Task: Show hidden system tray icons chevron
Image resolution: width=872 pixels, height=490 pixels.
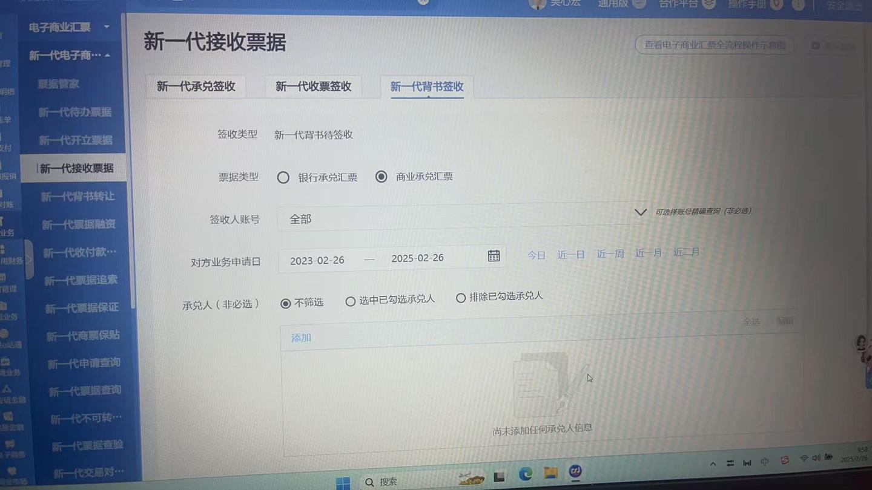Action: click(x=713, y=463)
